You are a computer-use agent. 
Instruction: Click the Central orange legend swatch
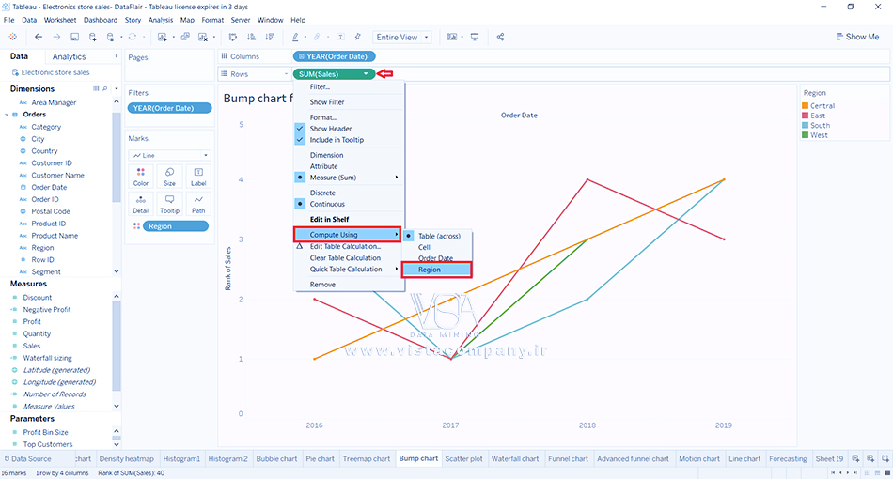(805, 106)
